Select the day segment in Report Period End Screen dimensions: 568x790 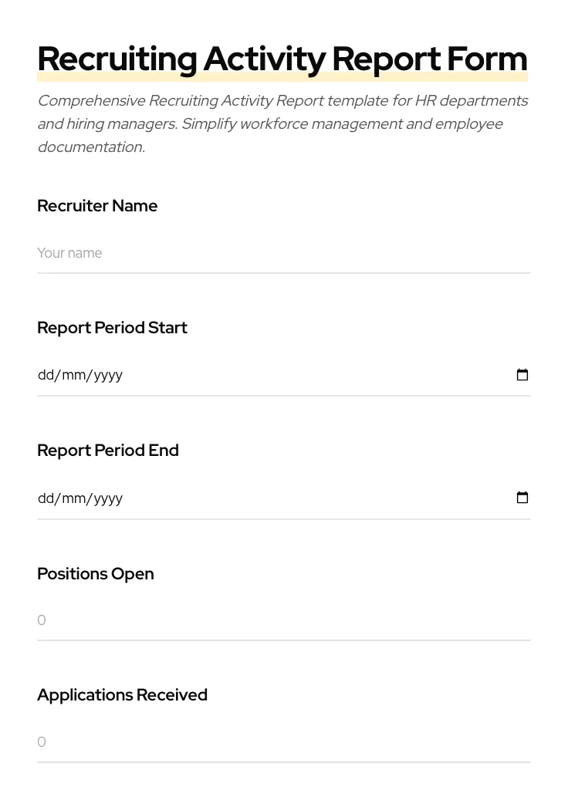point(45,498)
